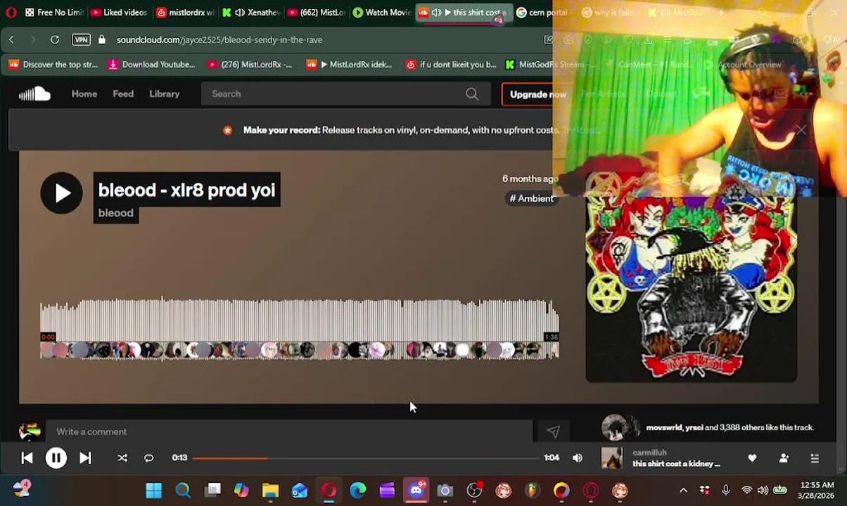Click the Write a comment field
The image size is (847, 506).
(288, 432)
